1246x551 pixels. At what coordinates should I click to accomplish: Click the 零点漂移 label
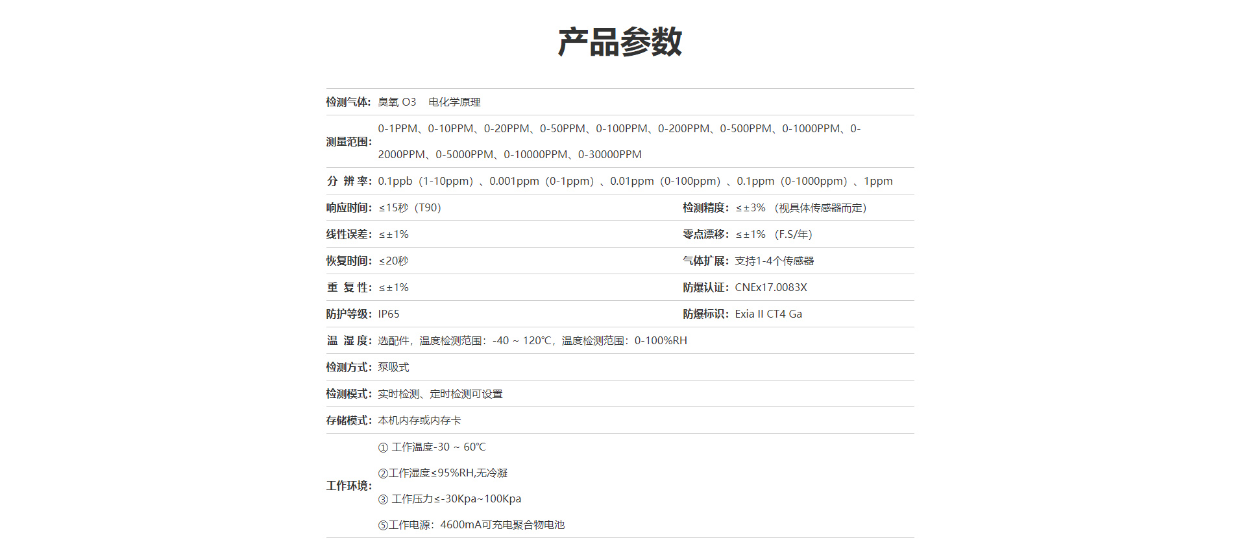705,235
